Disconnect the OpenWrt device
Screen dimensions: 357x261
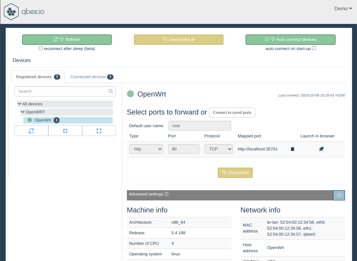coord(235,173)
